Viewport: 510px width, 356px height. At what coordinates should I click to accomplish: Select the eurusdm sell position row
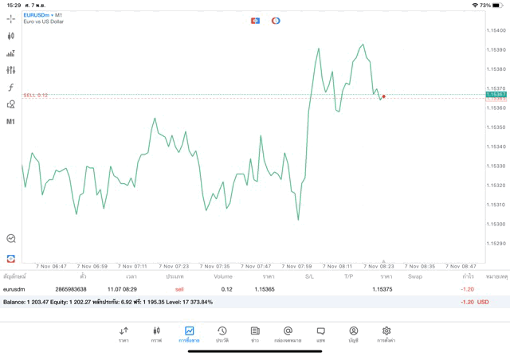[x=239, y=289]
